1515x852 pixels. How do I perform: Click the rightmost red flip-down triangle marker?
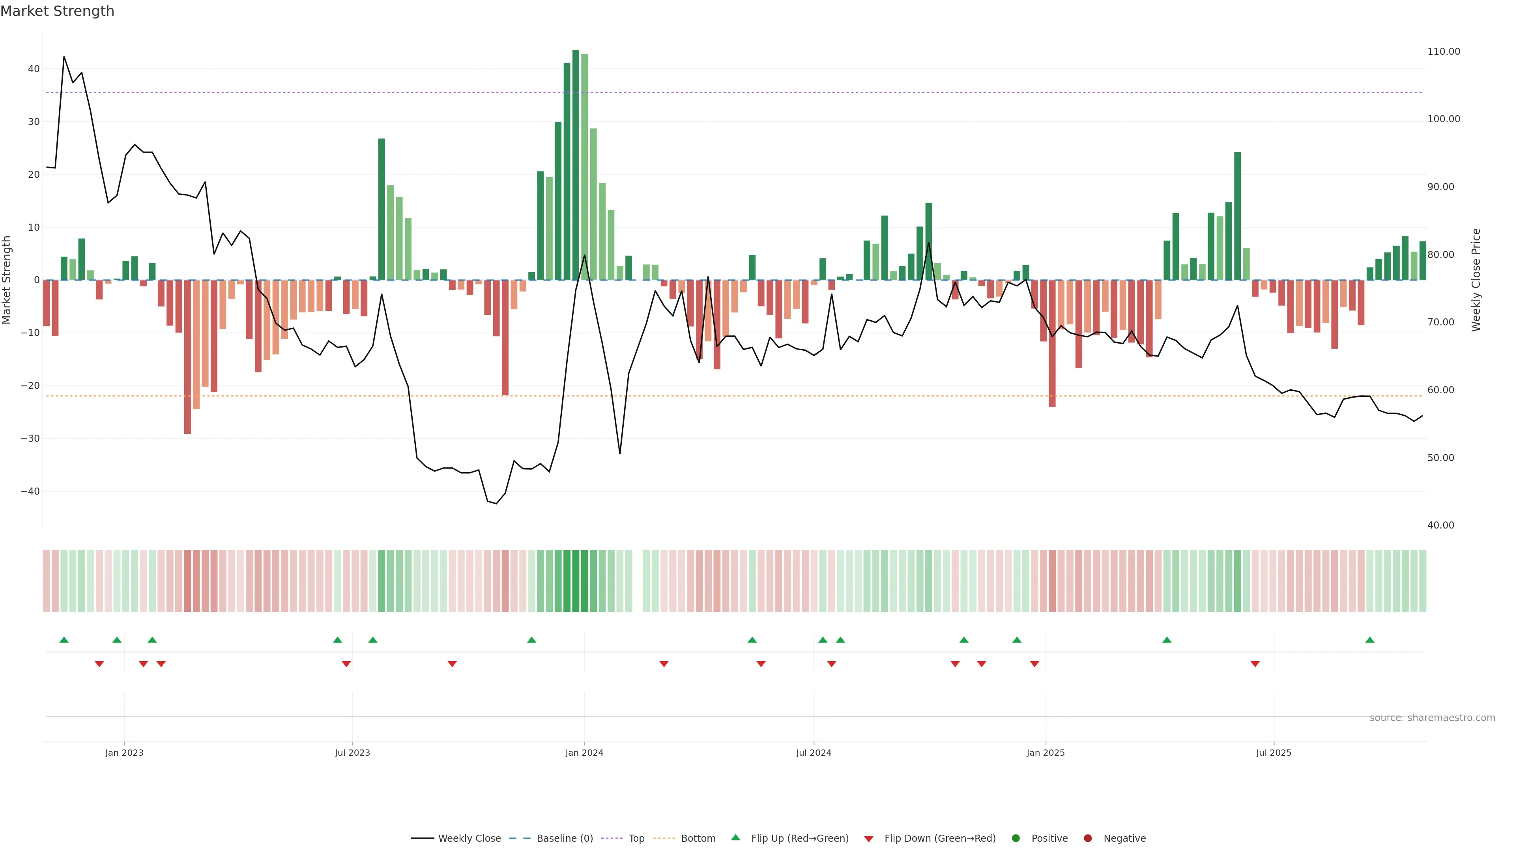pyautogui.click(x=1255, y=664)
